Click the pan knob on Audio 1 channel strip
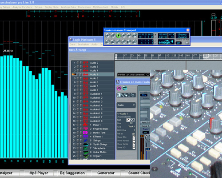 (147, 138)
